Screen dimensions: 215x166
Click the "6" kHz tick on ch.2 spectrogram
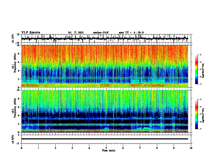pos(19,107)
